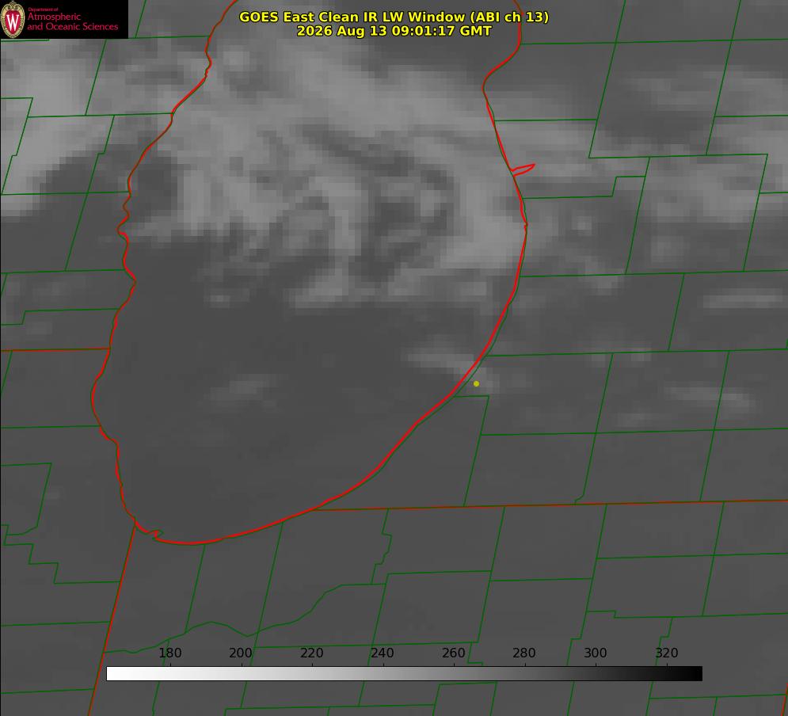Click the colorbar below the 240 mark

[383, 674]
